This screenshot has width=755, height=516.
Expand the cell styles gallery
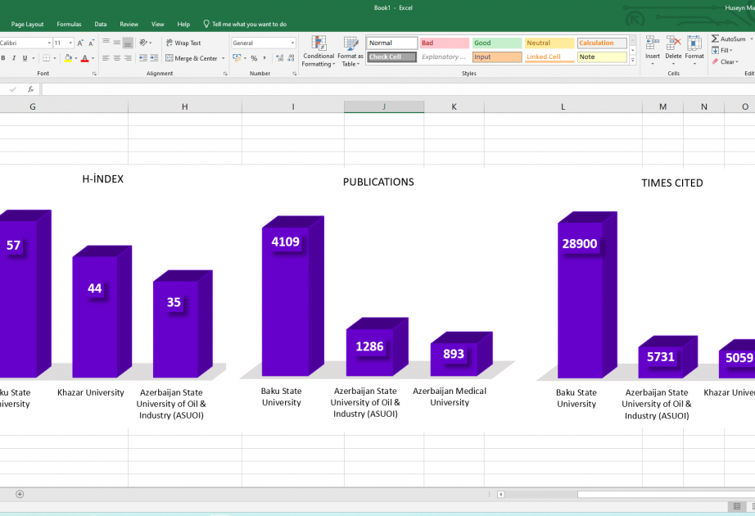633,61
